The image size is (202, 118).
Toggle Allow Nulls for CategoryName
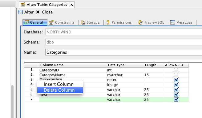pos(176,75)
